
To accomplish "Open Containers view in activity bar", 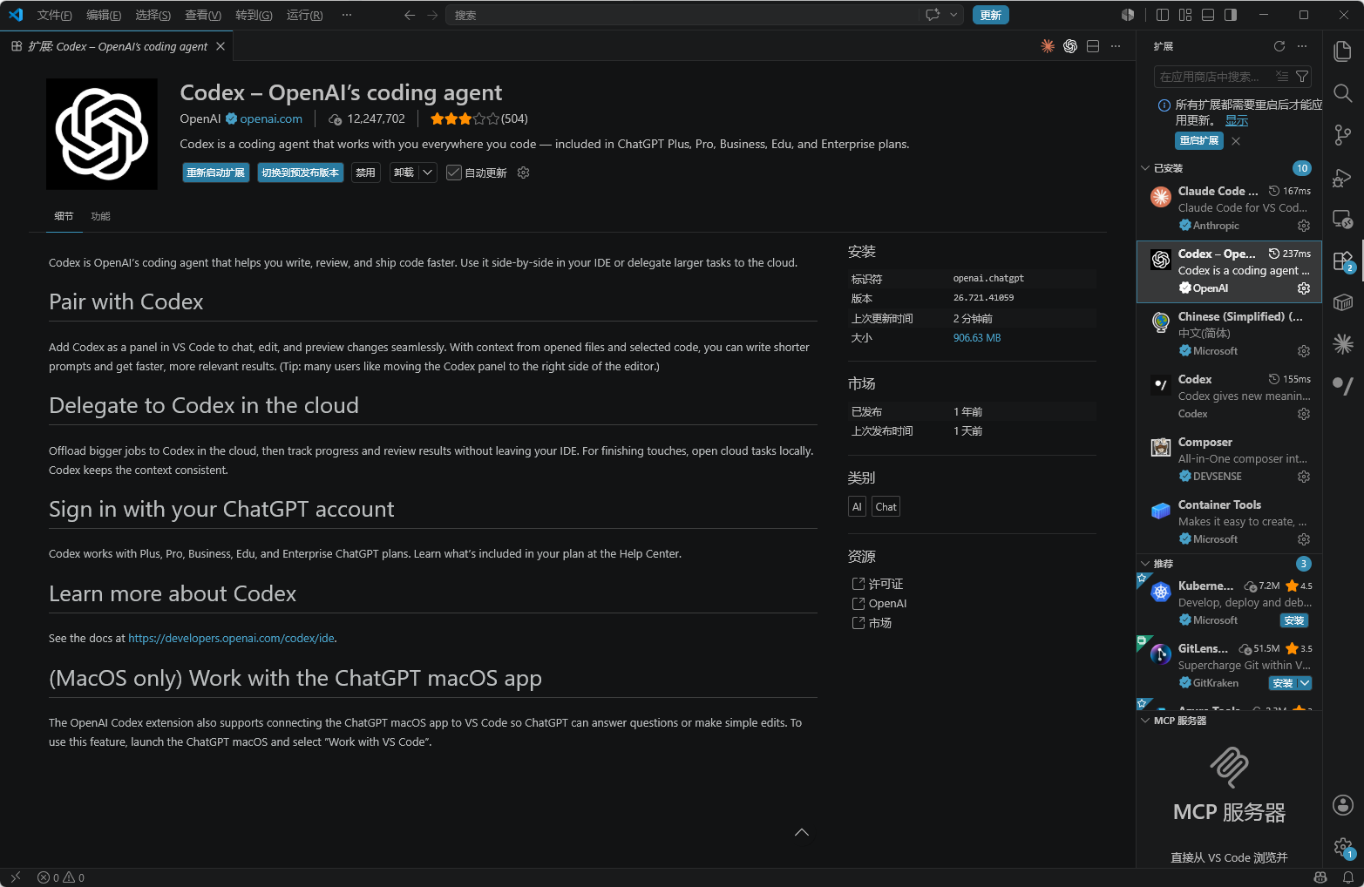I will [x=1343, y=302].
